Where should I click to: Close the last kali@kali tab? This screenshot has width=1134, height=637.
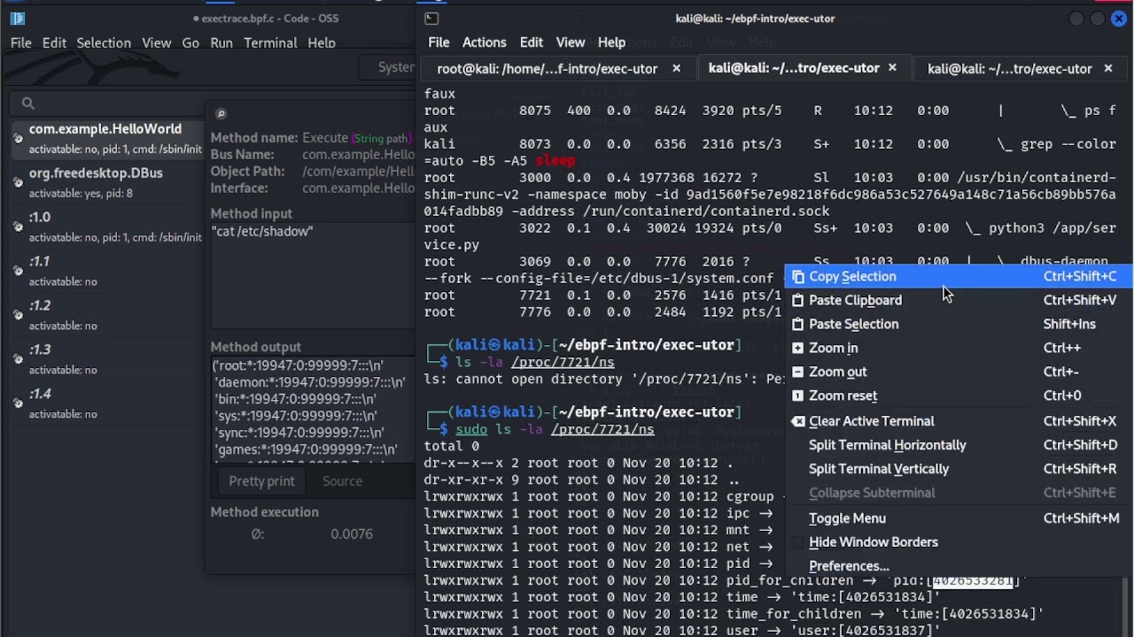tap(1107, 68)
